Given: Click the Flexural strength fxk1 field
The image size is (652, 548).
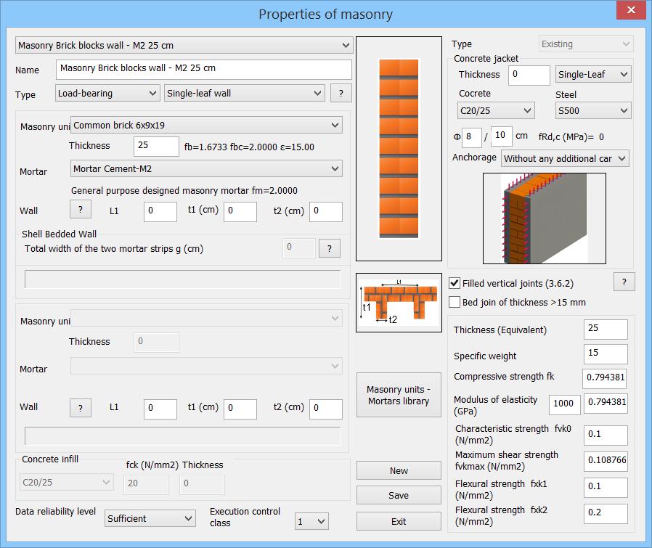Looking at the screenshot, I should coord(606,488).
